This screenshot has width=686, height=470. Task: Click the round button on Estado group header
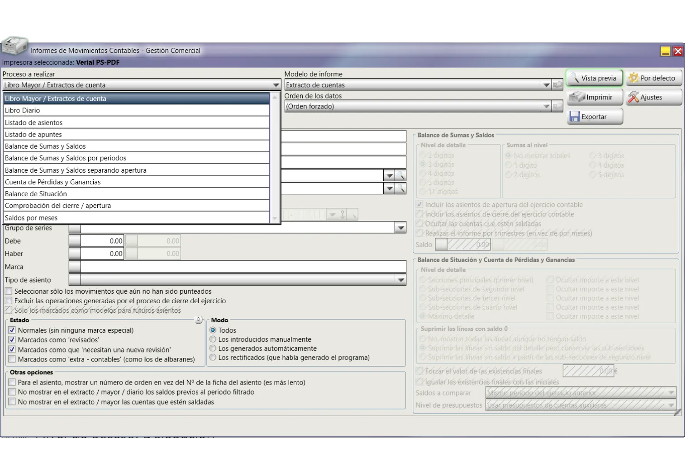coord(198,320)
